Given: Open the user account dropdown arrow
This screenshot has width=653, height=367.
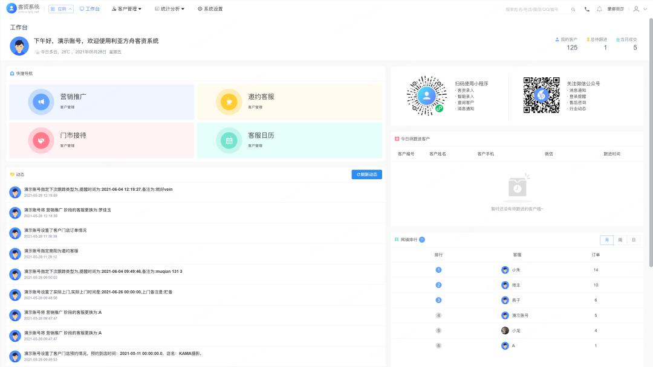Looking at the screenshot, I should click(646, 8).
